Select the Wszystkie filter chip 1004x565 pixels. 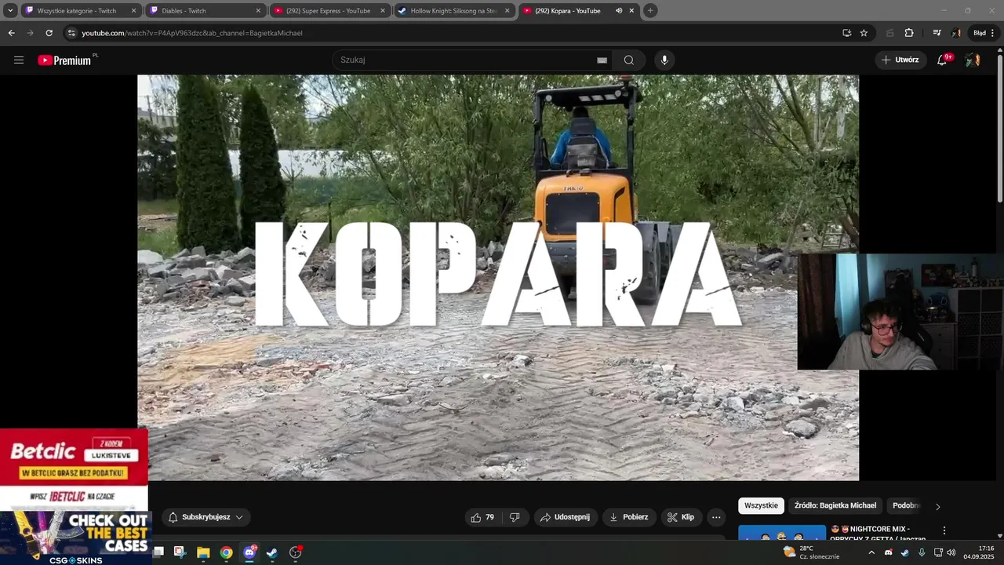pos(761,505)
